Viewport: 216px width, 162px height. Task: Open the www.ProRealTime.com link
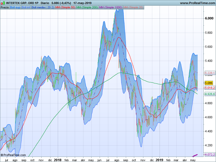tap(197, 3)
